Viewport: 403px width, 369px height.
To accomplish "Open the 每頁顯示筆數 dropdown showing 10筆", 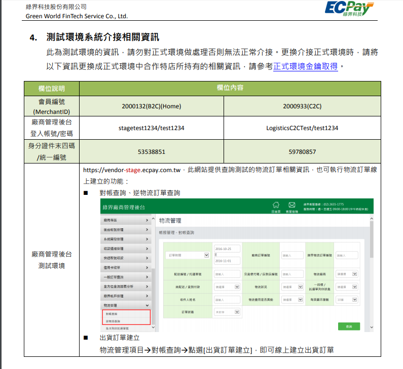I will point(347,300).
